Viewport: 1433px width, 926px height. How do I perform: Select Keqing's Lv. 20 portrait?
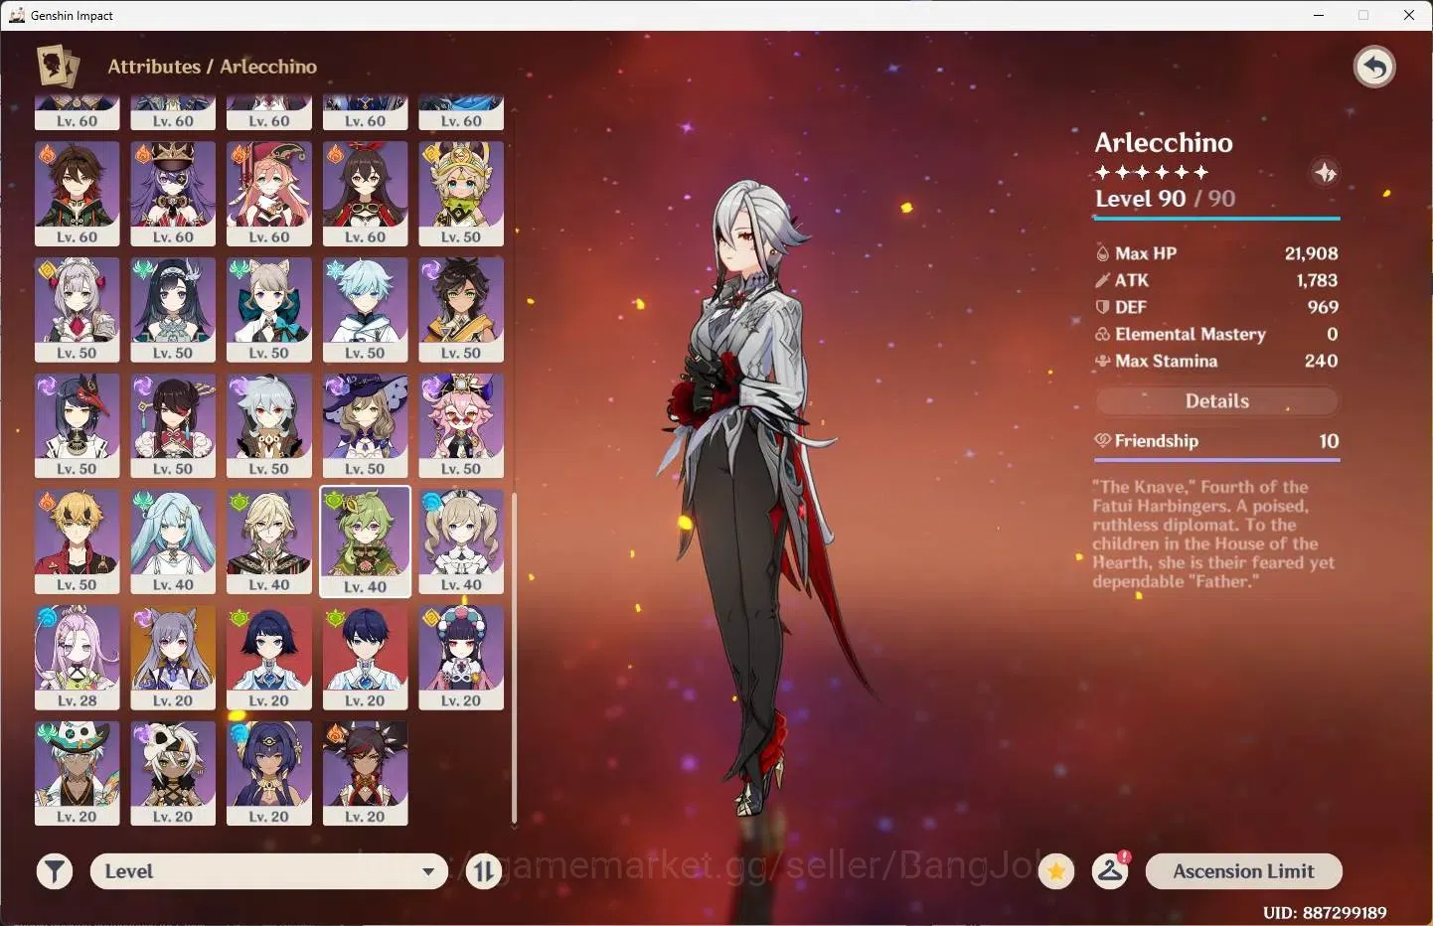(x=173, y=658)
